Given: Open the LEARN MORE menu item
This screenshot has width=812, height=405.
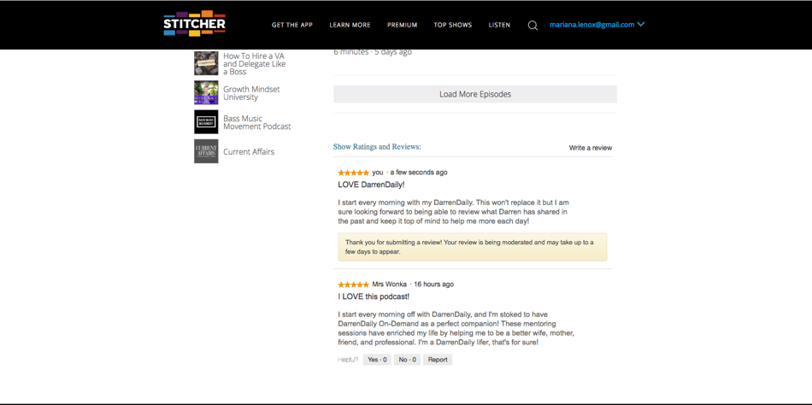Looking at the screenshot, I should (x=350, y=25).
